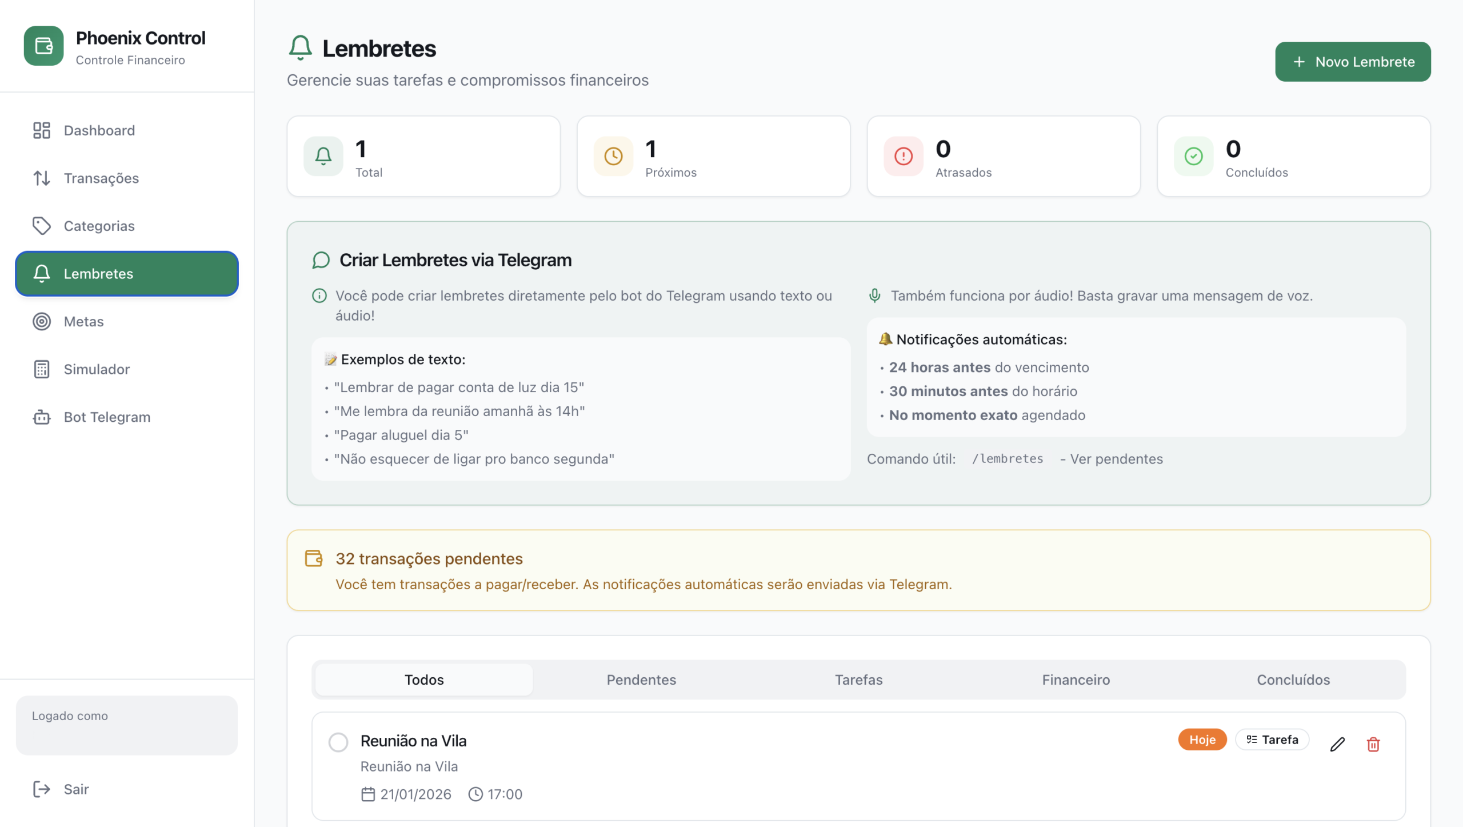1463x827 pixels.
Task: Click the Metas label in the sidebar
Action: click(83, 321)
